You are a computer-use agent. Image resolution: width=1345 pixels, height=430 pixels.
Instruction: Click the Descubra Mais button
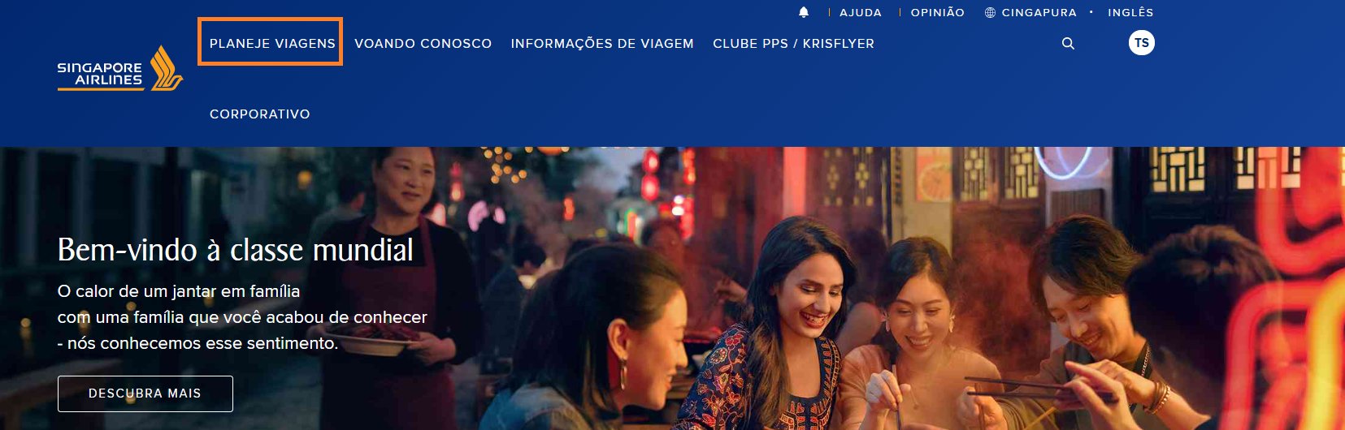[x=145, y=393]
